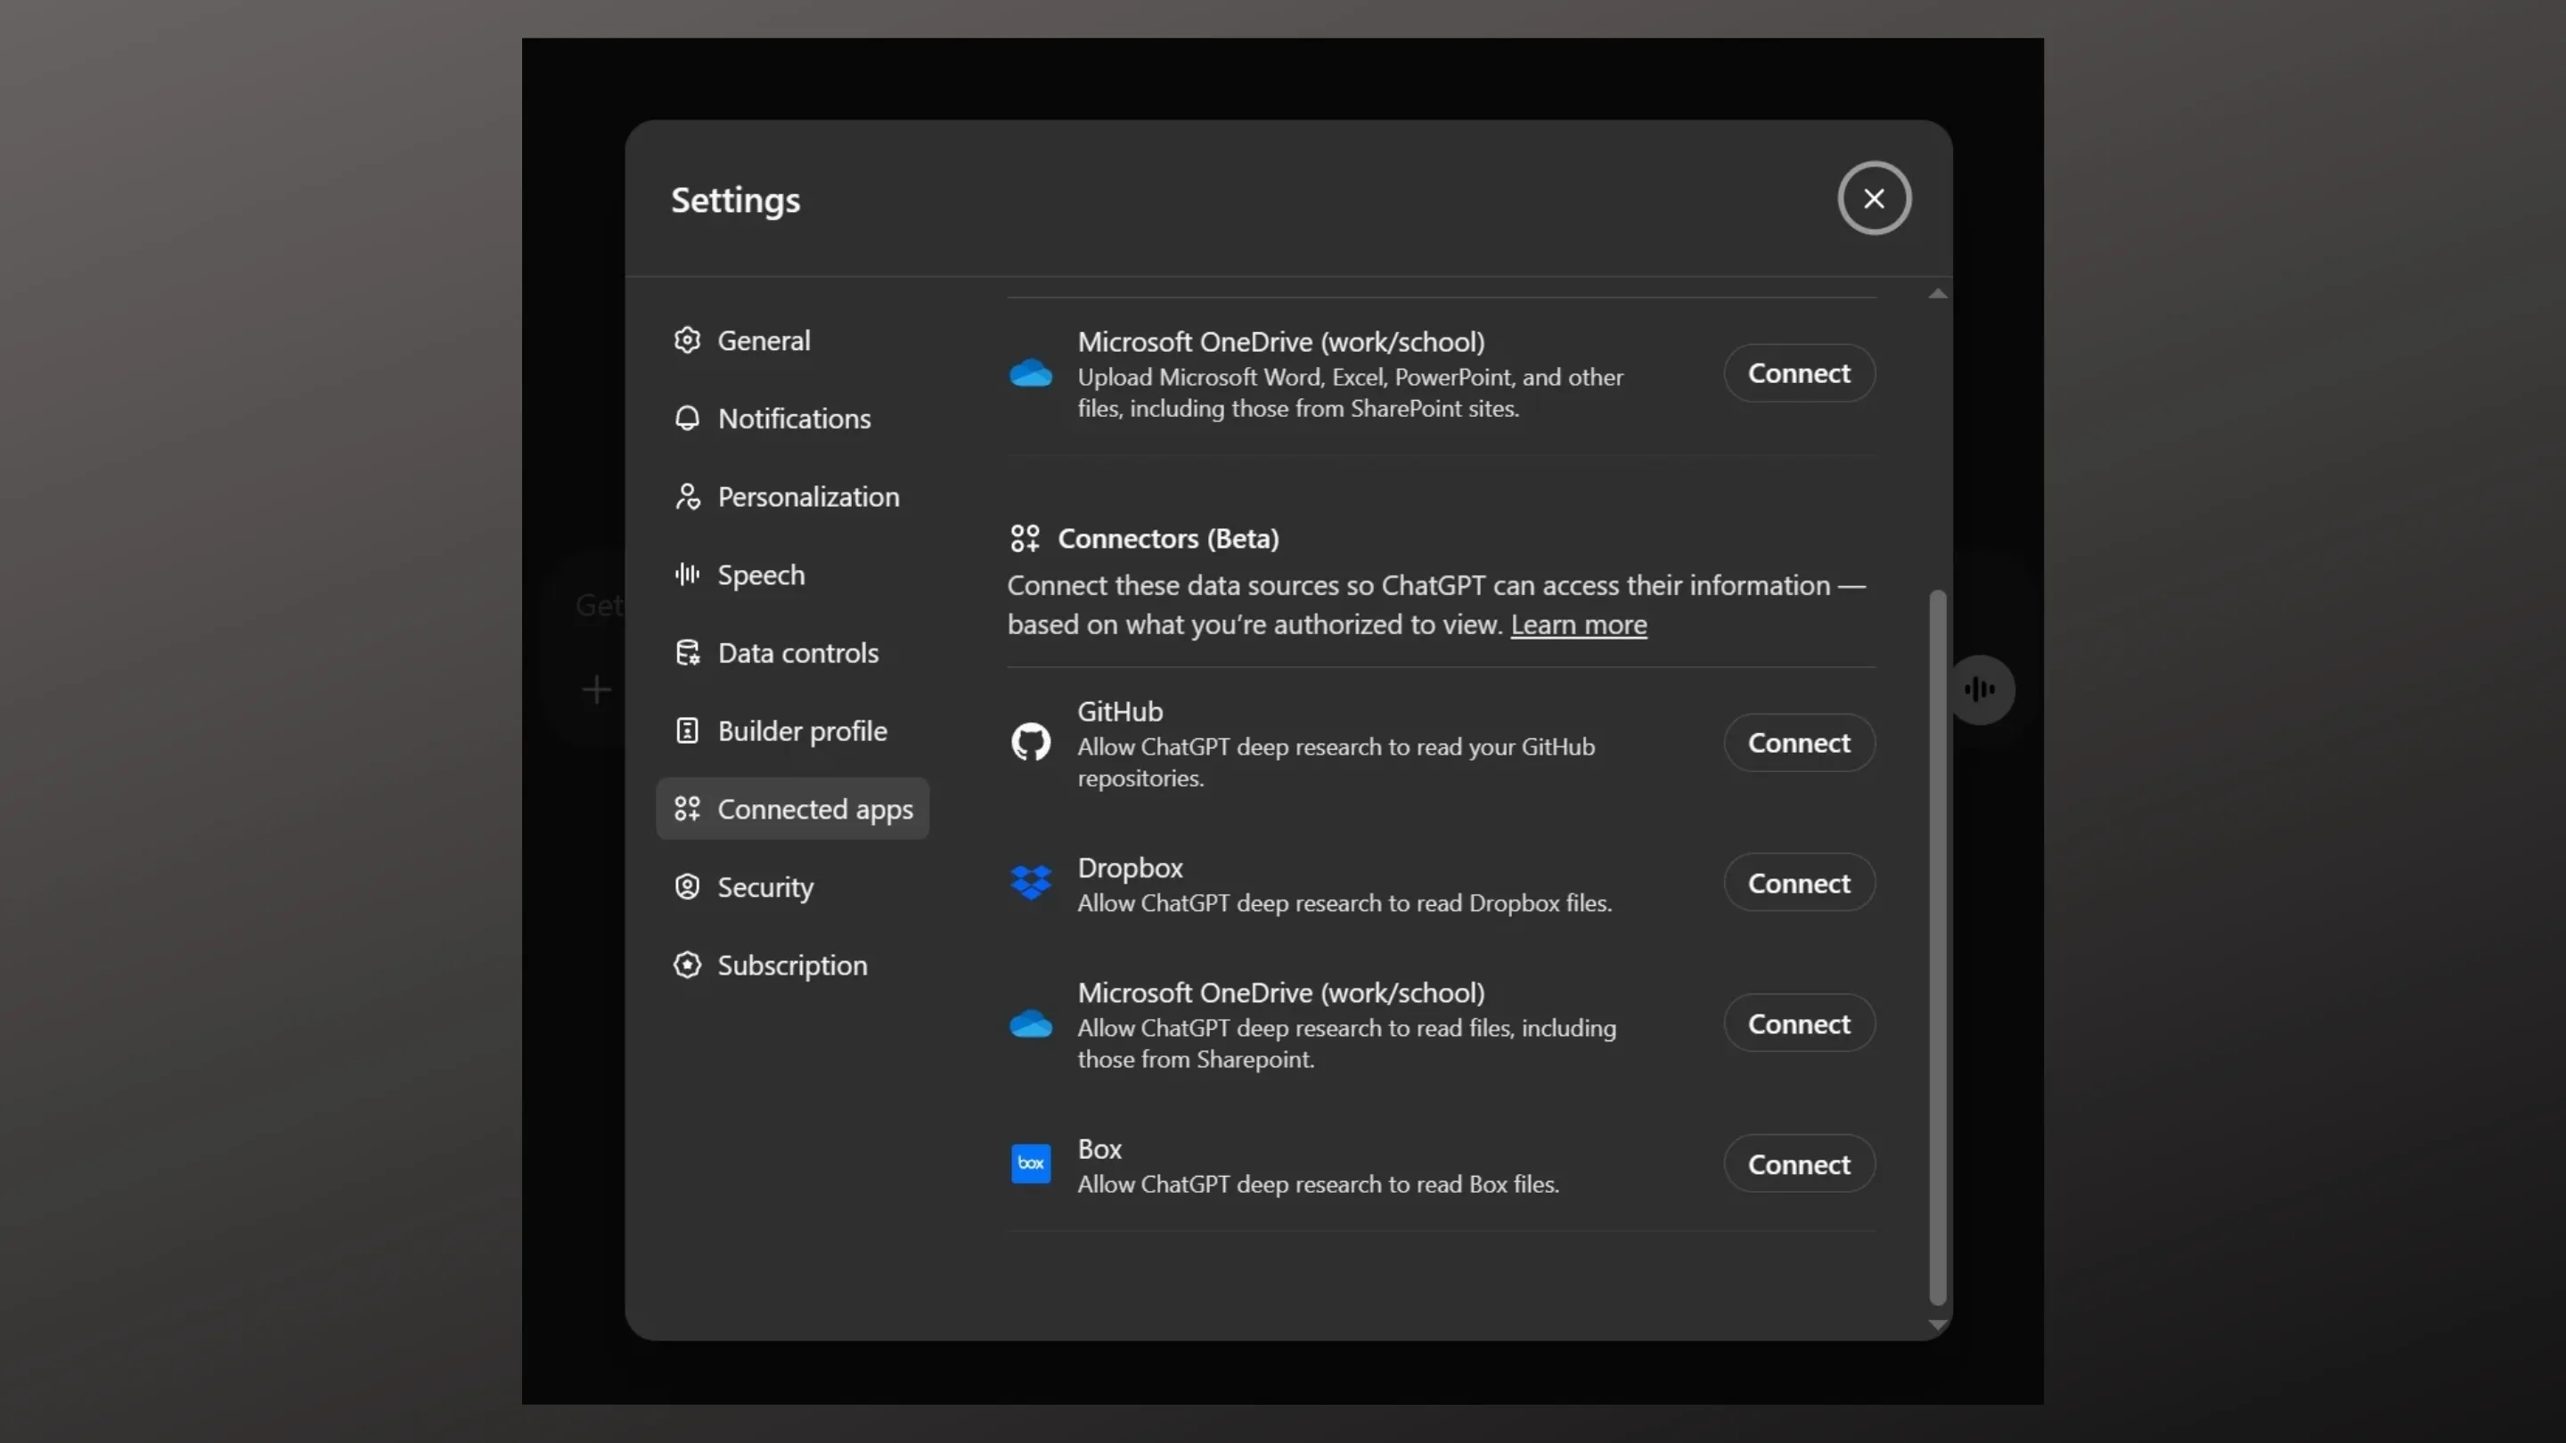Click the Personalization person icon
The width and height of the screenshot is (2566, 1443).
687,497
